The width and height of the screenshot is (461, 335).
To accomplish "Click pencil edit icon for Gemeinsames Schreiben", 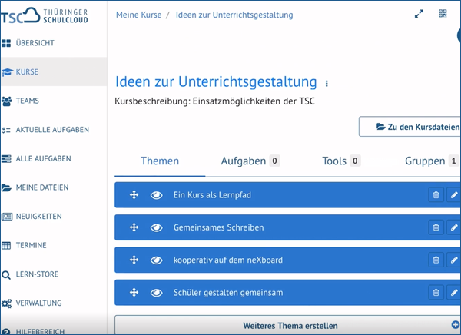I will pyautogui.click(x=453, y=227).
